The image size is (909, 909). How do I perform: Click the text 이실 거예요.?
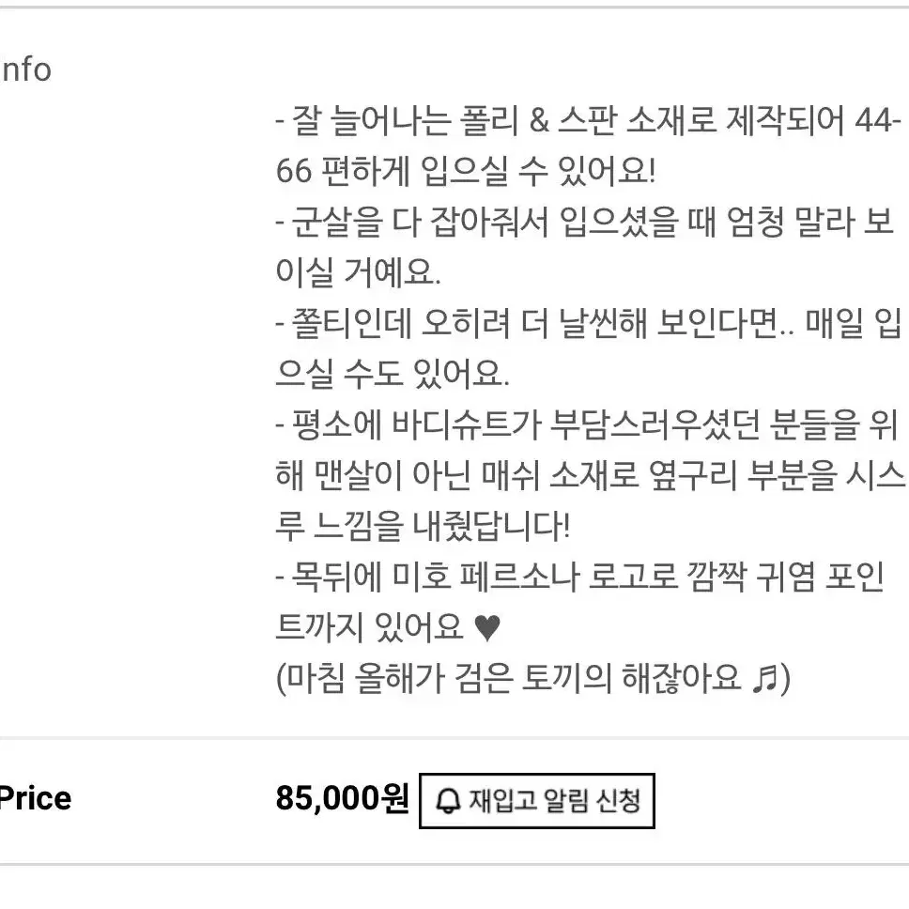pyautogui.click(x=359, y=272)
